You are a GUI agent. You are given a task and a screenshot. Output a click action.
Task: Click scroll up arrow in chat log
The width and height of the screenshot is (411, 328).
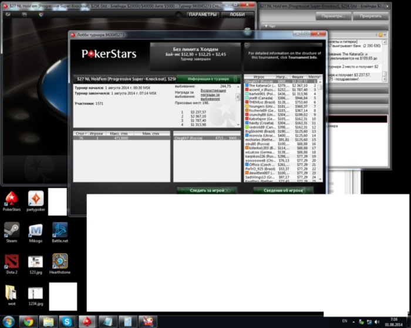(385, 42)
